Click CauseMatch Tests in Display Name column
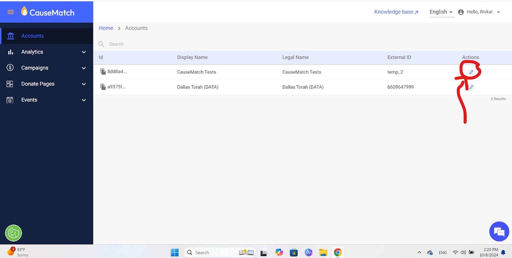 [x=196, y=72]
